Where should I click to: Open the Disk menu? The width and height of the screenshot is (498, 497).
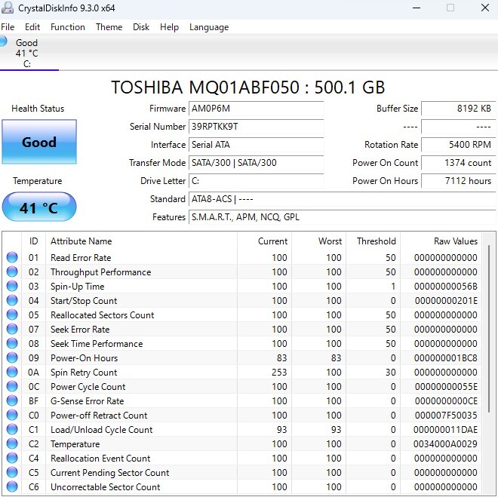coord(141,27)
